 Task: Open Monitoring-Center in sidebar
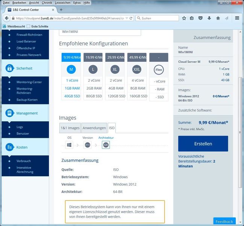pos(29,82)
